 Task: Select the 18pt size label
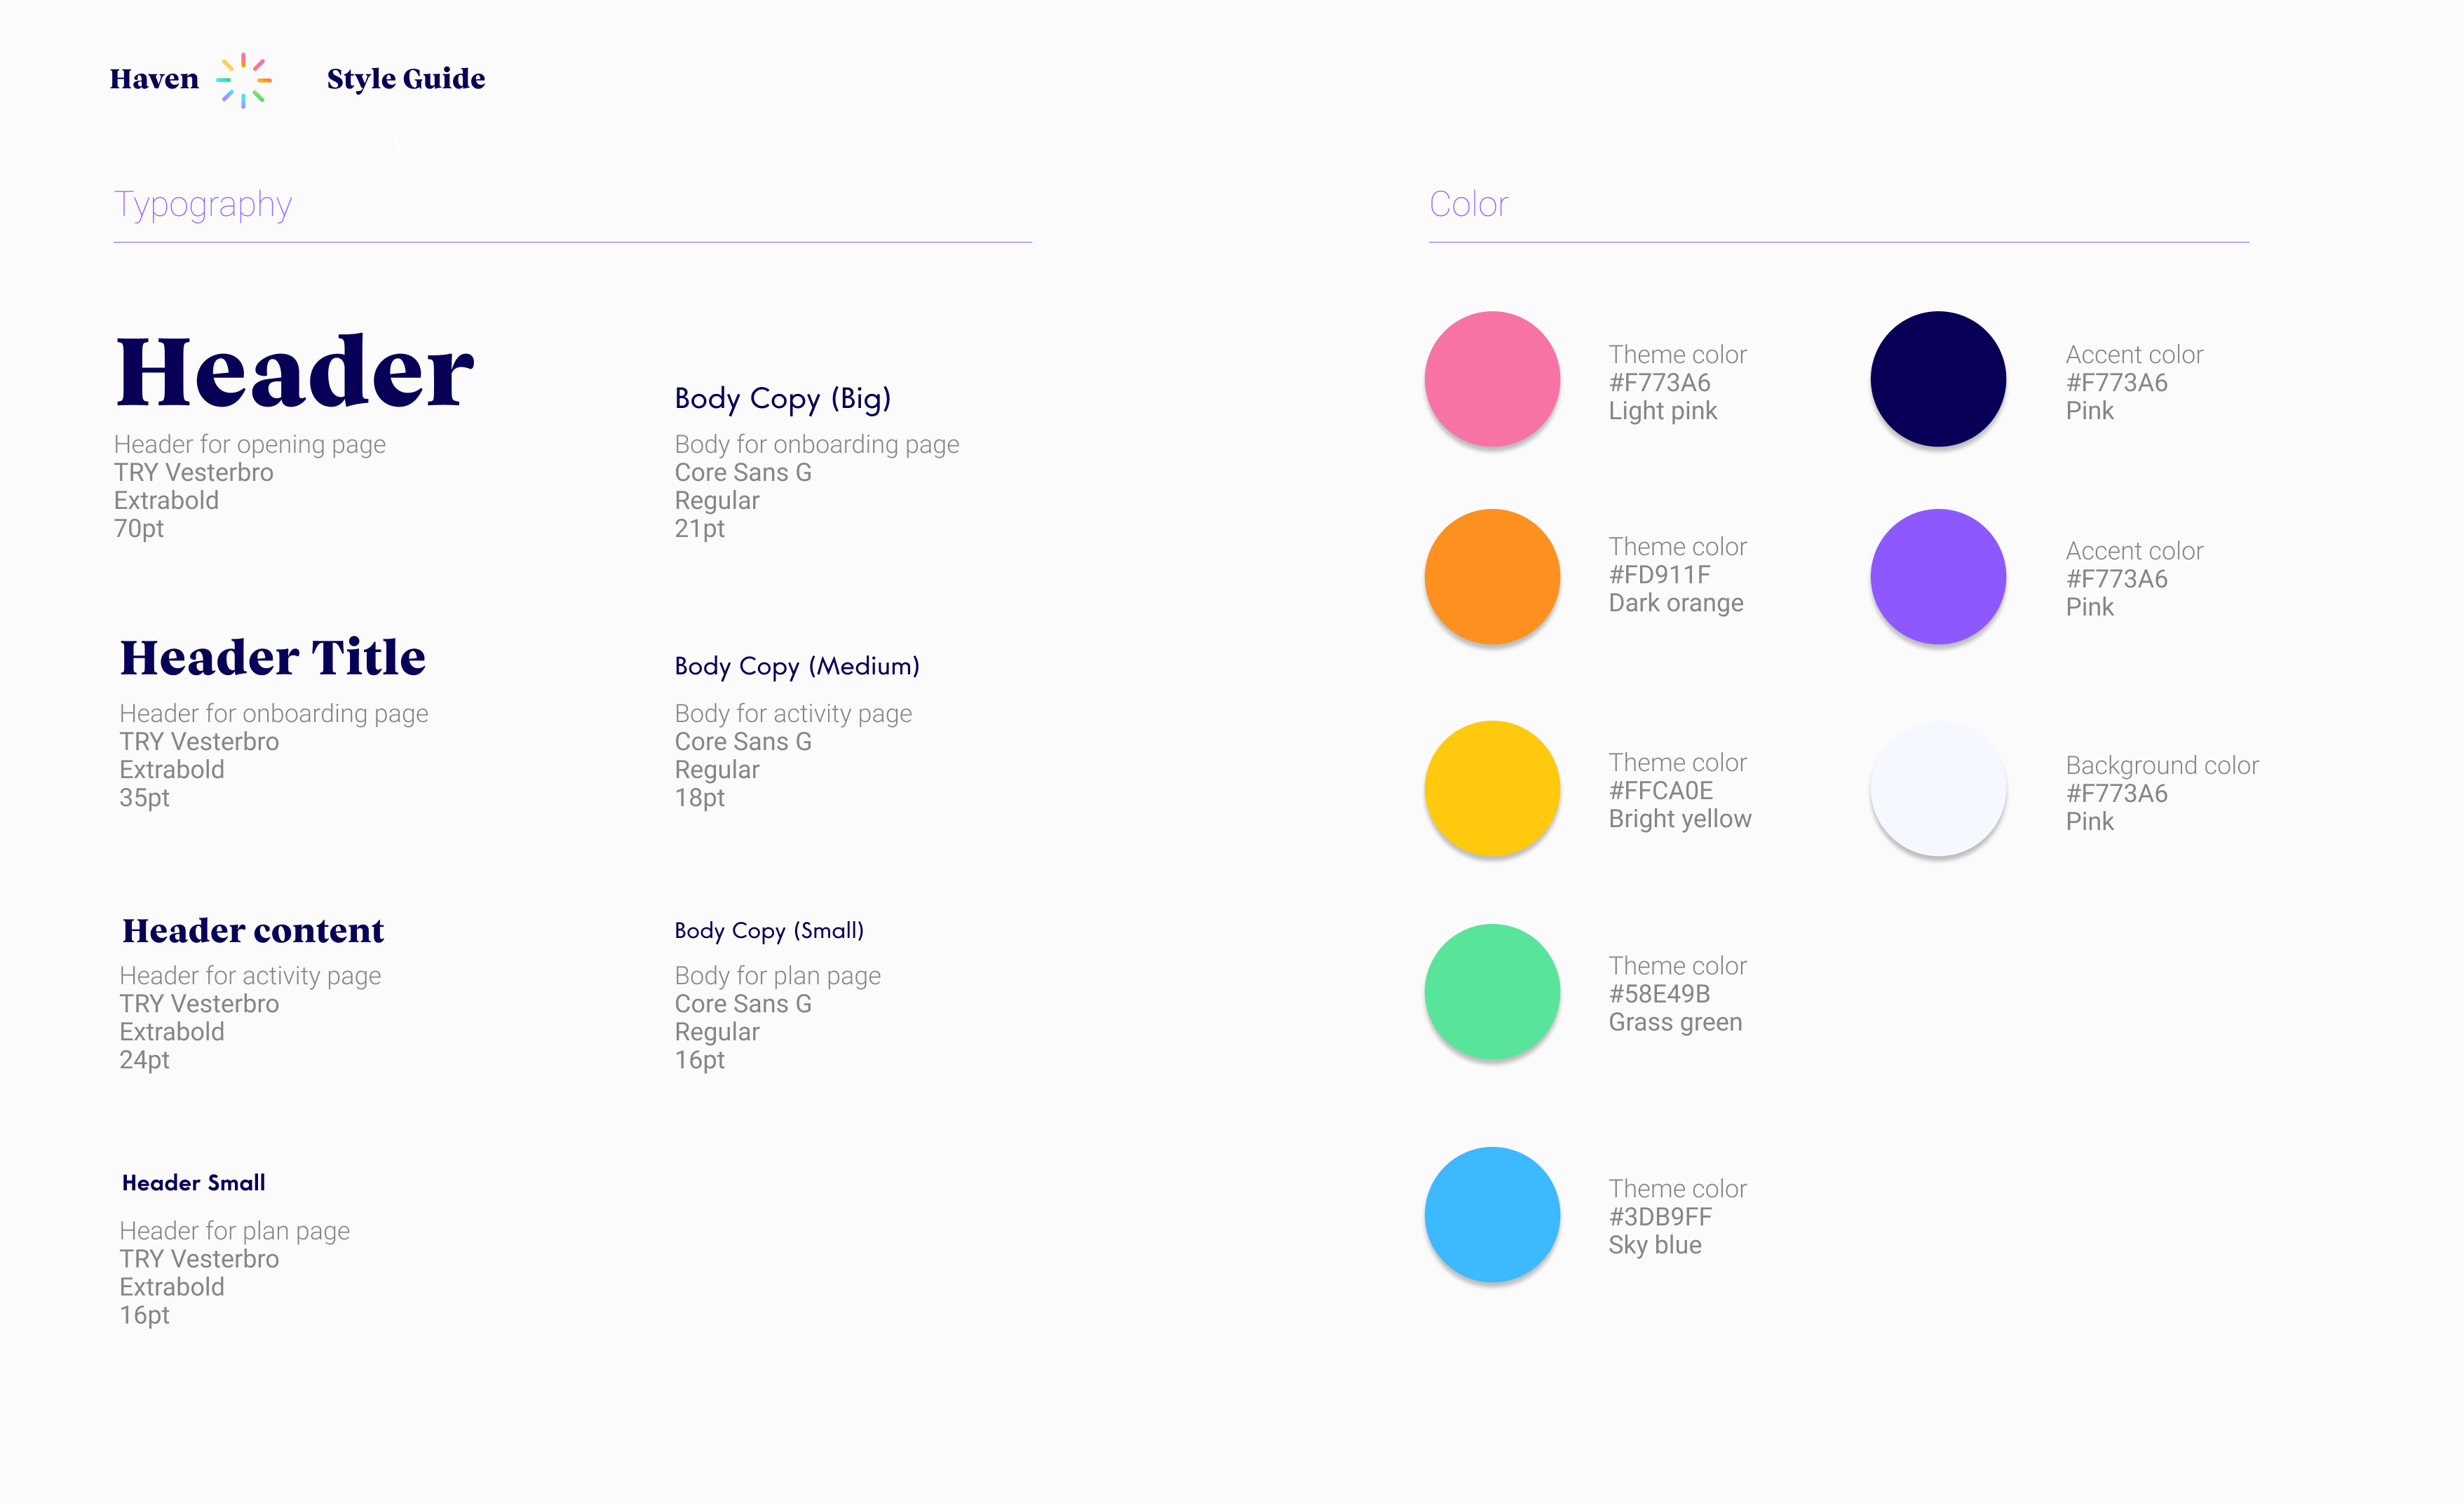point(700,797)
